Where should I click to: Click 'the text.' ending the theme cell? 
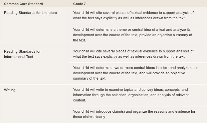coord(79,40)
